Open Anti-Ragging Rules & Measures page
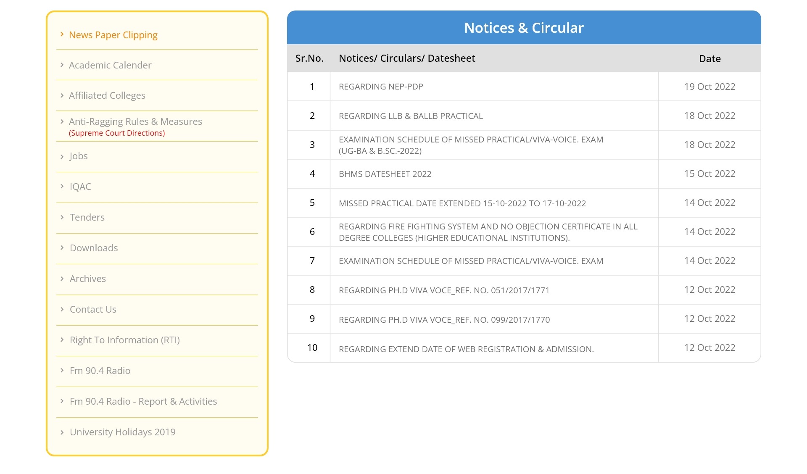Screen dimensions: 807x474 135,121
